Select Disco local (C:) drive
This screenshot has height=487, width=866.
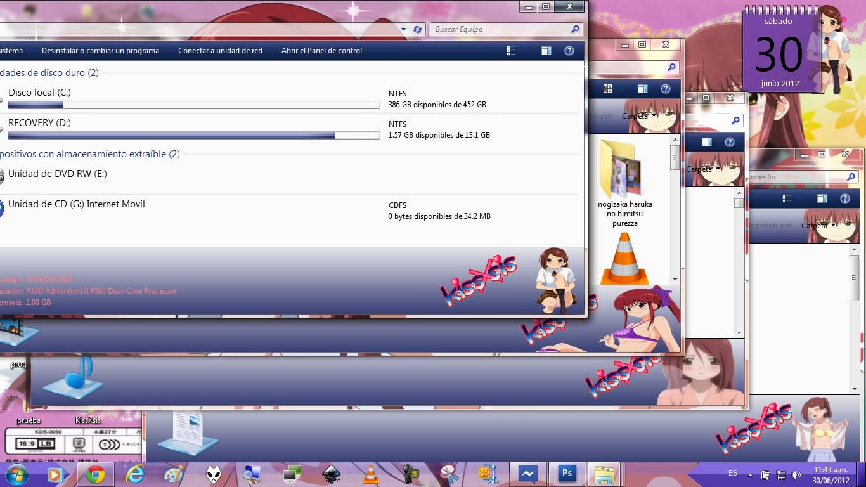(39, 93)
